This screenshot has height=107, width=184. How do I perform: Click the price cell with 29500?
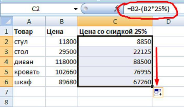tap(62, 52)
